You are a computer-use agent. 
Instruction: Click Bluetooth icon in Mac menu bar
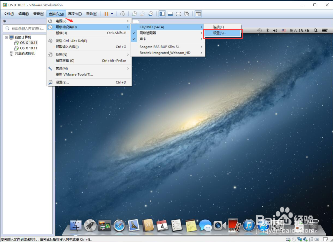pyautogui.click(x=268, y=31)
